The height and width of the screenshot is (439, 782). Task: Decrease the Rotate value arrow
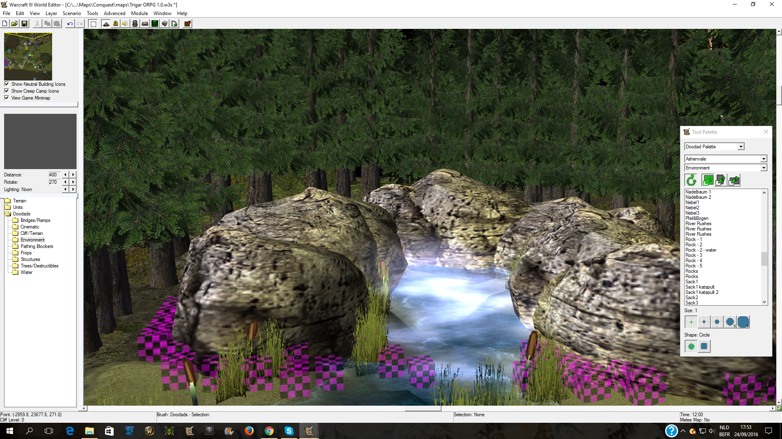[x=65, y=182]
